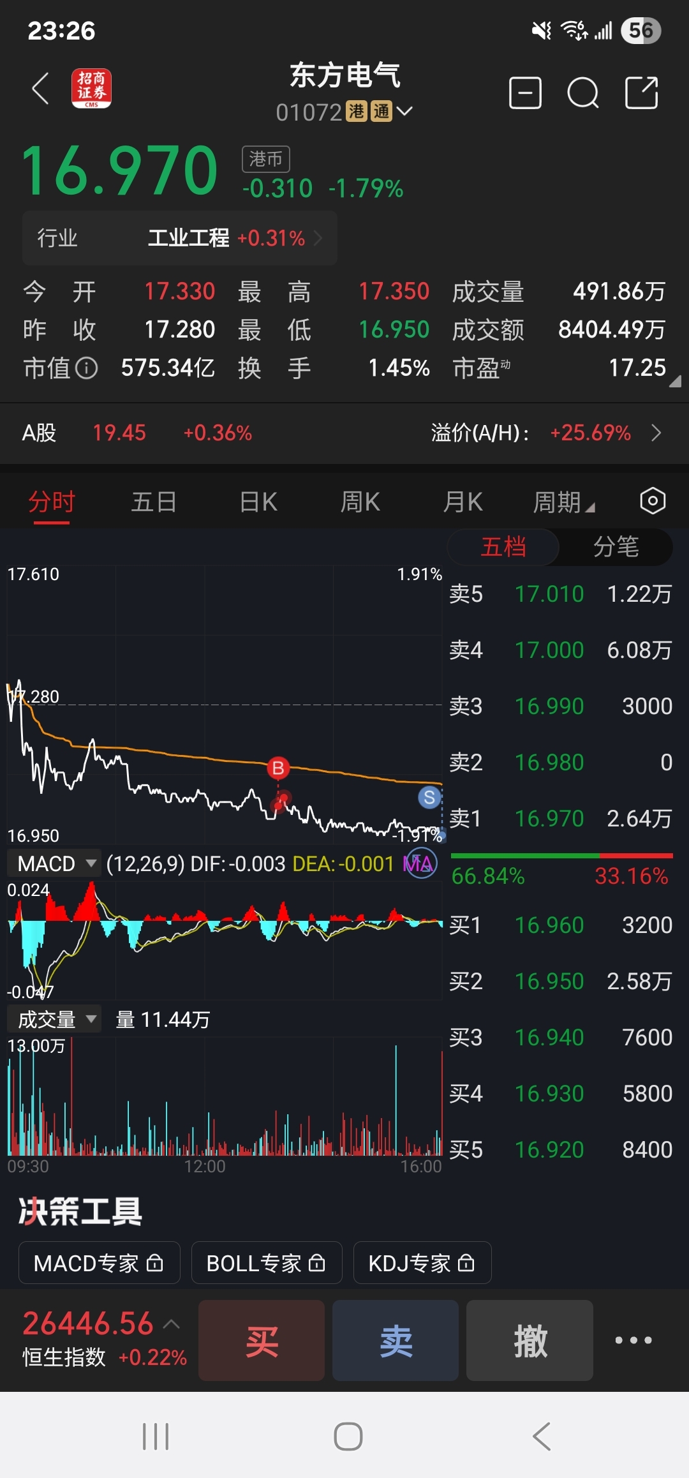The height and width of the screenshot is (1478, 689).
Task: Switch to the 五日 tab
Action: pyautogui.click(x=154, y=502)
